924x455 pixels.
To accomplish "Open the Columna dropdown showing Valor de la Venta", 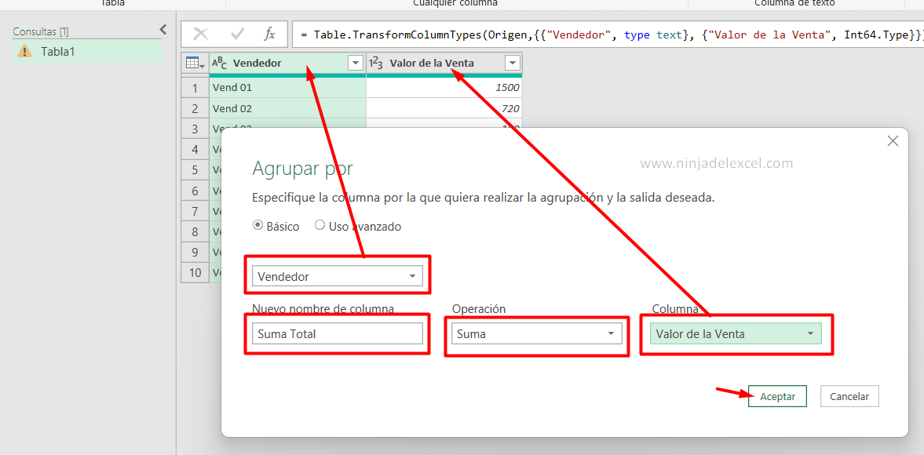I will (x=810, y=333).
